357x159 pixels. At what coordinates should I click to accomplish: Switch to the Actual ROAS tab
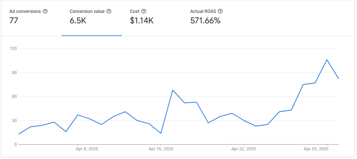point(203,12)
